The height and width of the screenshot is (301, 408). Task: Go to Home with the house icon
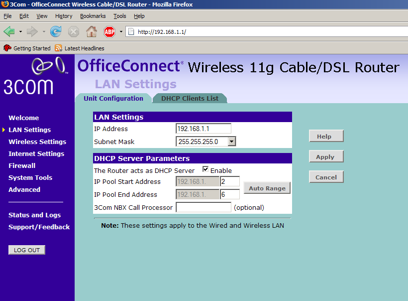[x=92, y=31]
